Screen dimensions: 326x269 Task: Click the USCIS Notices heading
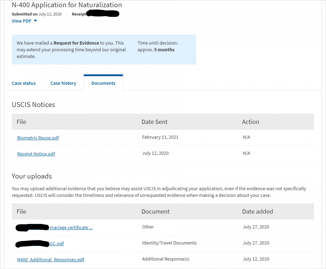33,105
